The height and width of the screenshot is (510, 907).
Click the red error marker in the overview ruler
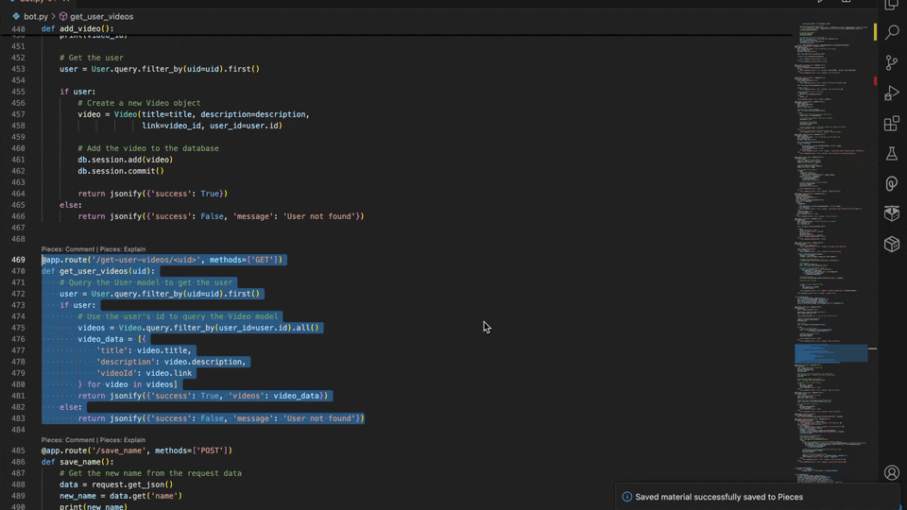click(x=875, y=81)
